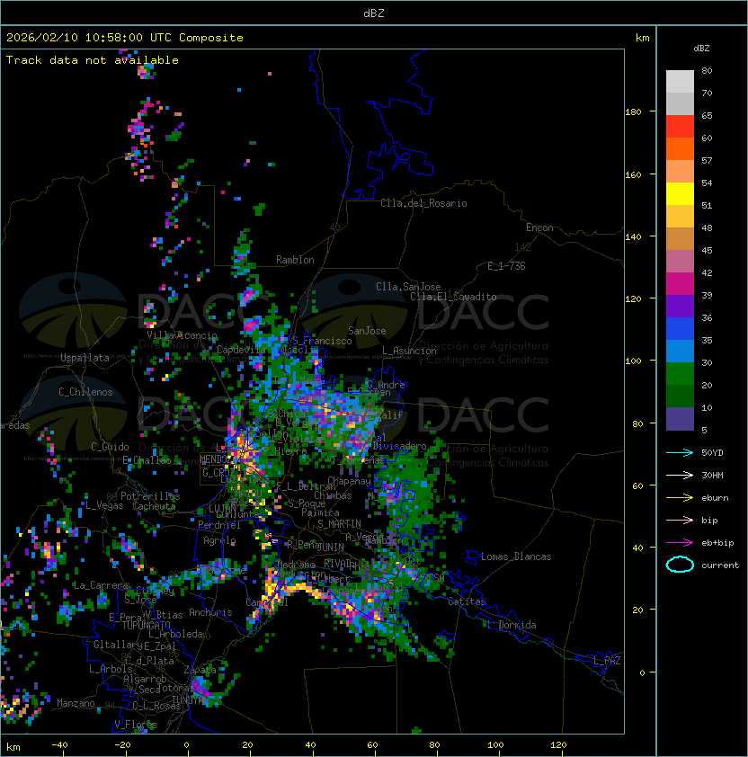Viewport: 748px width, 757px height.
Task: Click the pink bip arrow legend symbol
Action: click(680, 520)
